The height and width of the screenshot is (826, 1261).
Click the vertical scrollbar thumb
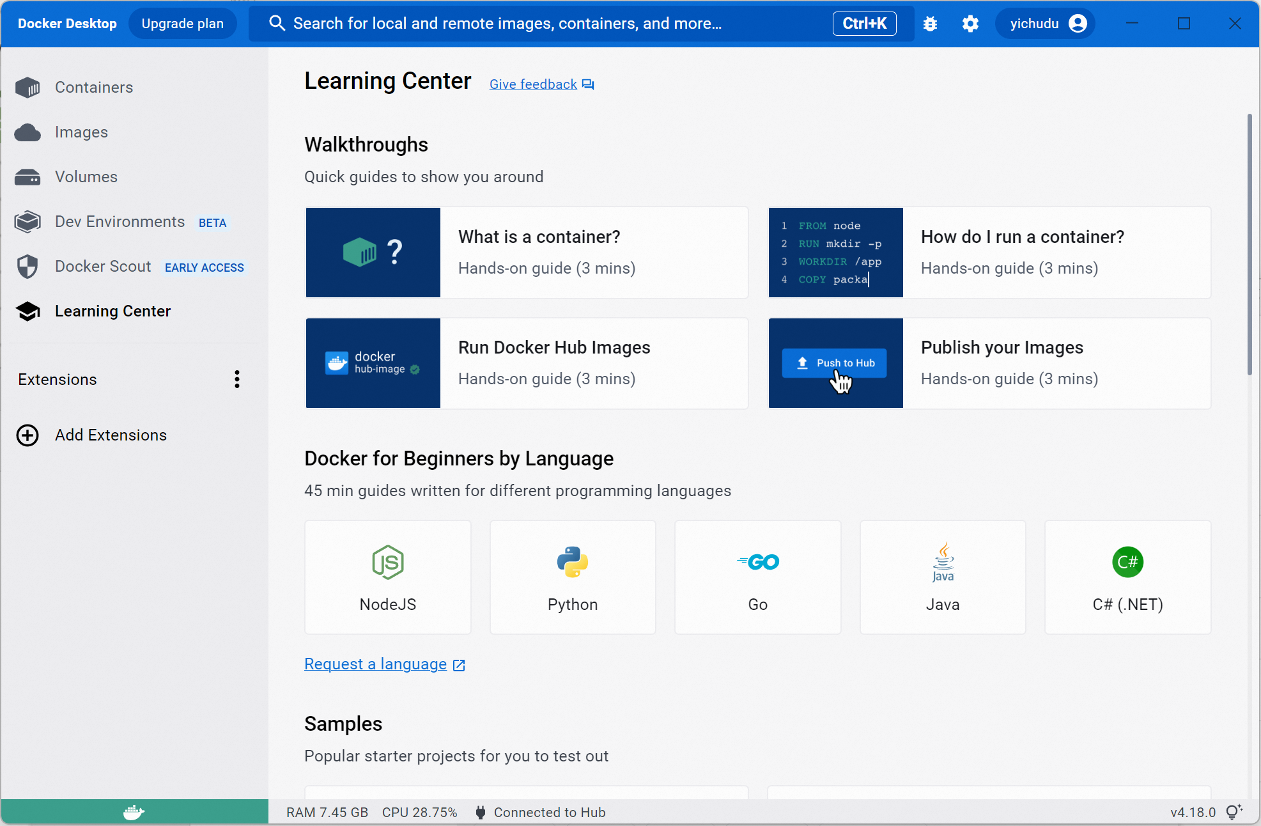[x=1249, y=245]
